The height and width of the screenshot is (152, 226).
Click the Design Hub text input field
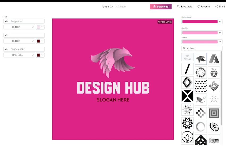point(27,21)
